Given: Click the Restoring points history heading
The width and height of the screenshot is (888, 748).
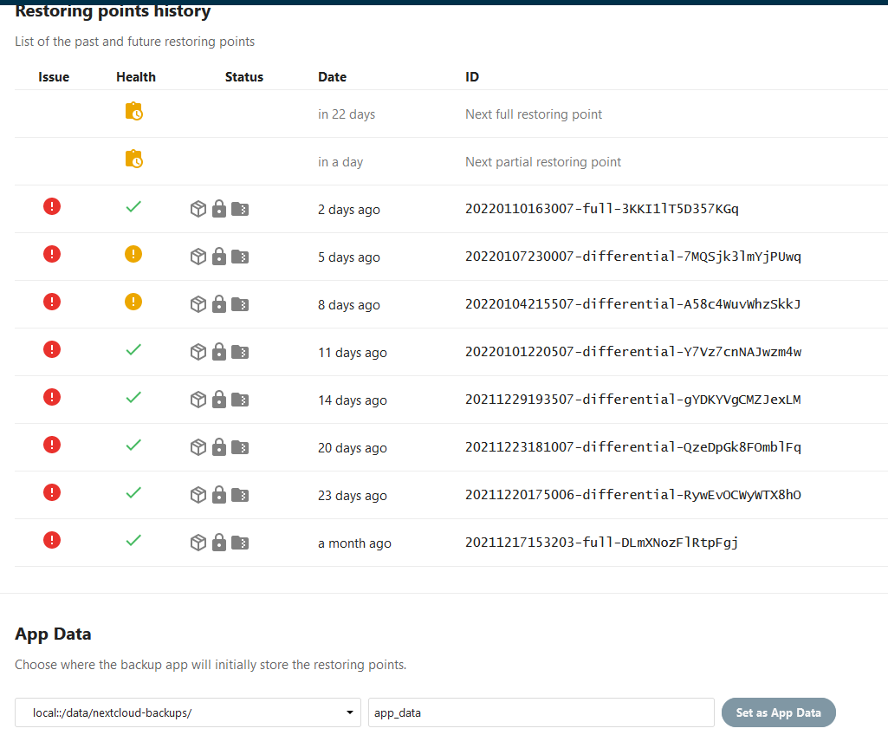Looking at the screenshot, I should [113, 10].
